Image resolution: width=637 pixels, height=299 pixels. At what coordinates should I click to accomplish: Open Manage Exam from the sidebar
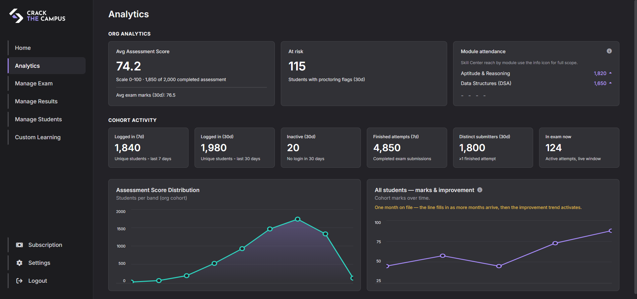tap(34, 83)
